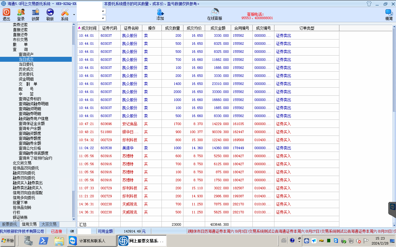Click the muted volume tray icon
The height and width of the screenshot is (247, 396).
[x=359, y=241]
